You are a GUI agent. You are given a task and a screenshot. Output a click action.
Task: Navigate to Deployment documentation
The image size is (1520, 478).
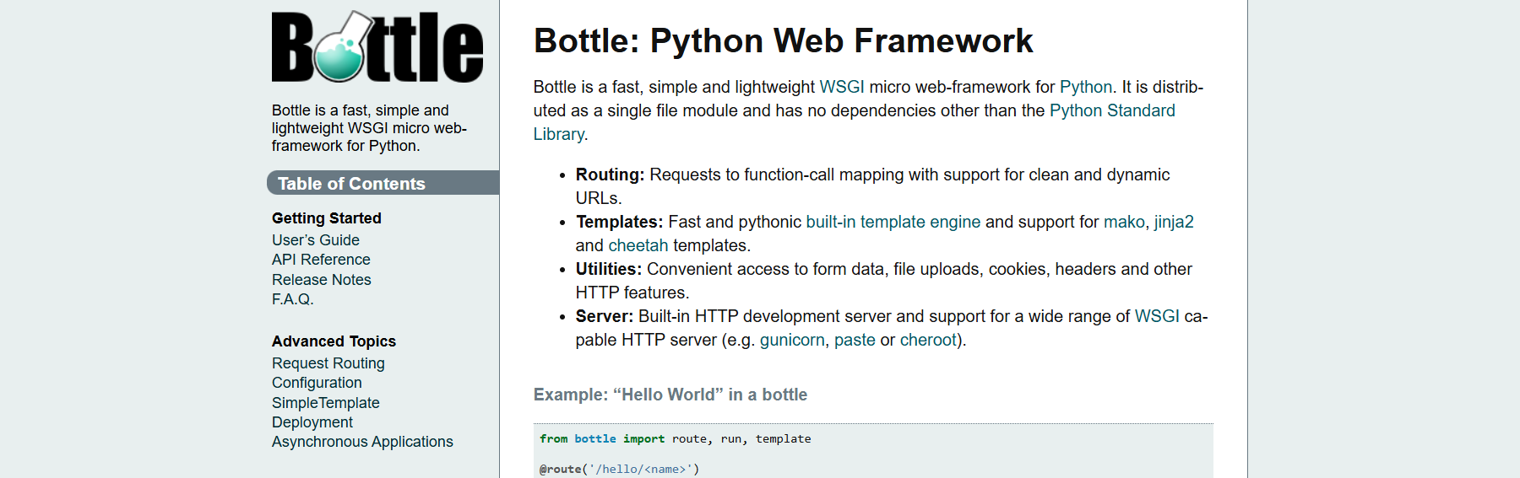pyautogui.click(x=312, y=422)
